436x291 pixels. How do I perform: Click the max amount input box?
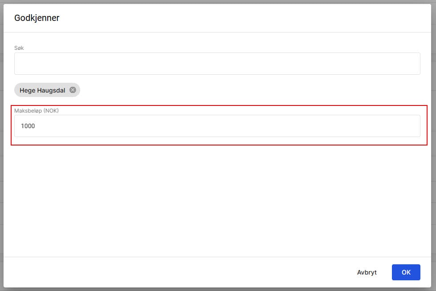coord(217,126)
